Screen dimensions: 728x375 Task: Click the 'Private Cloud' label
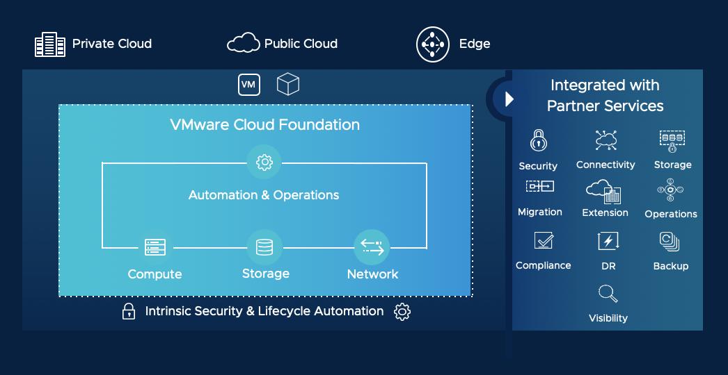click(112, 44)
